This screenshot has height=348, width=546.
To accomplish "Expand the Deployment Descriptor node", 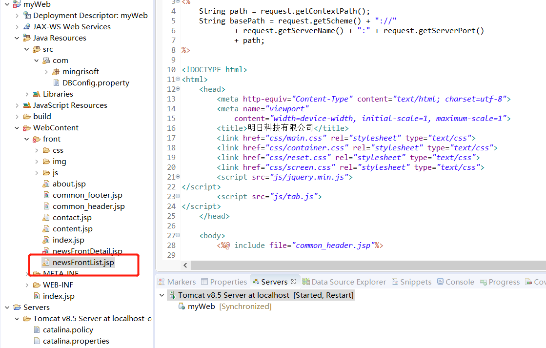I will click(17, 16).
